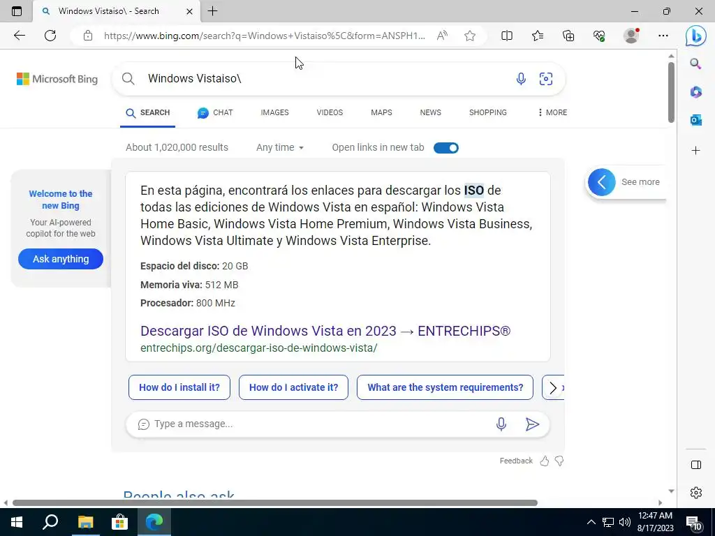Toggle Open links in new tab switch

446,148
